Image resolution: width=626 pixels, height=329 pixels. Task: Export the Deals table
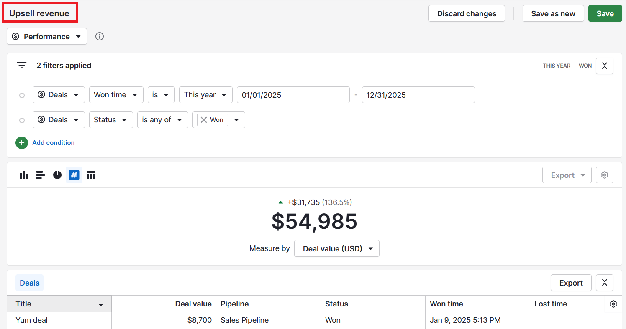(x=571, y=283)
